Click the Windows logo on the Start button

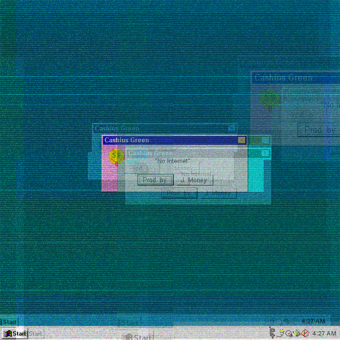point(7,334)
